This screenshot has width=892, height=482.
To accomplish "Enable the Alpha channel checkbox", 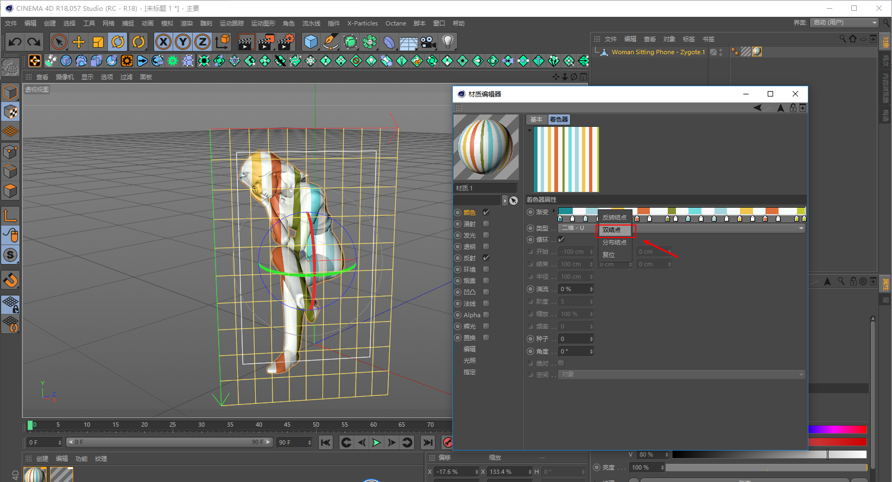I will tap(486, 314).
